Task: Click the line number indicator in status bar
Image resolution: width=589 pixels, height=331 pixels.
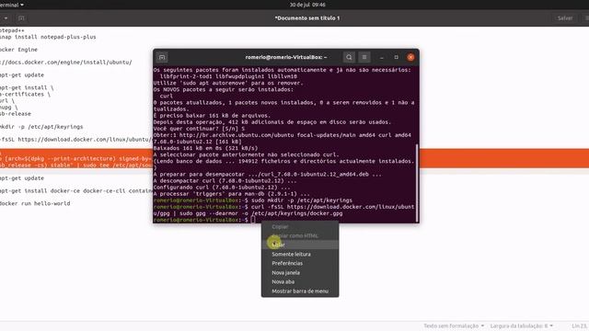Action: point(580,325)
